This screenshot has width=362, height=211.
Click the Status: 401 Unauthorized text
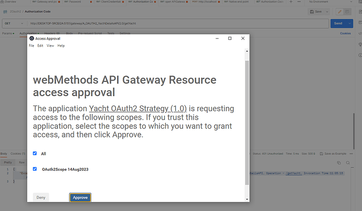[x=268, y=154]
